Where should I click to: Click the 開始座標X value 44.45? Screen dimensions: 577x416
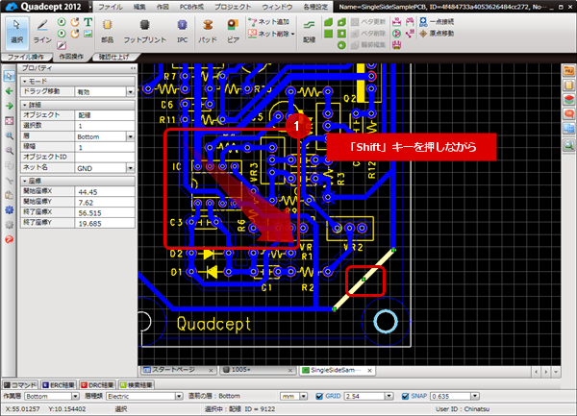105,192
